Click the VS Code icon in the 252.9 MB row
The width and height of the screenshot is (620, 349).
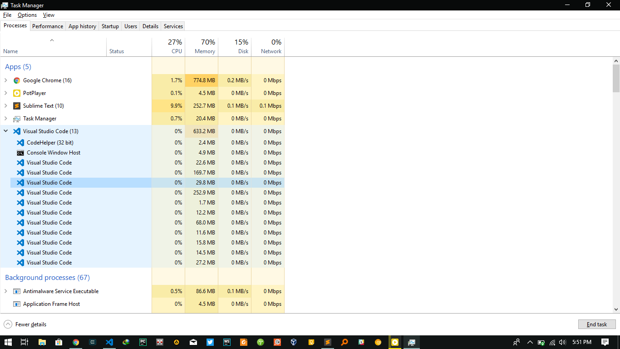click(20, 193)
